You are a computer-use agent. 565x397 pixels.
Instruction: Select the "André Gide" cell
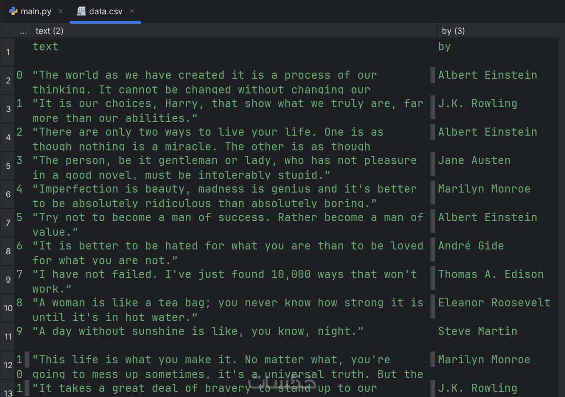point(471,246)
